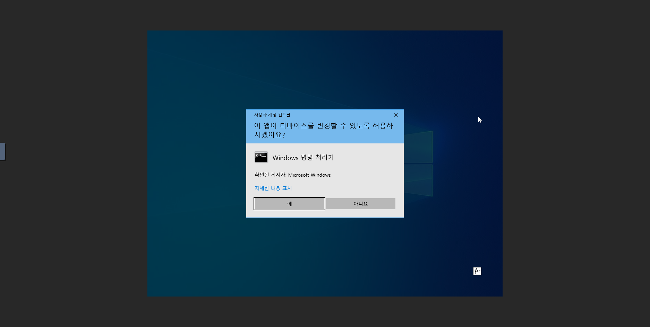Viewport: 650px width, 327px height.
Task: Click the '확인된 게시자: Microsoft Windows' text
Action: [x=292, y=175]
